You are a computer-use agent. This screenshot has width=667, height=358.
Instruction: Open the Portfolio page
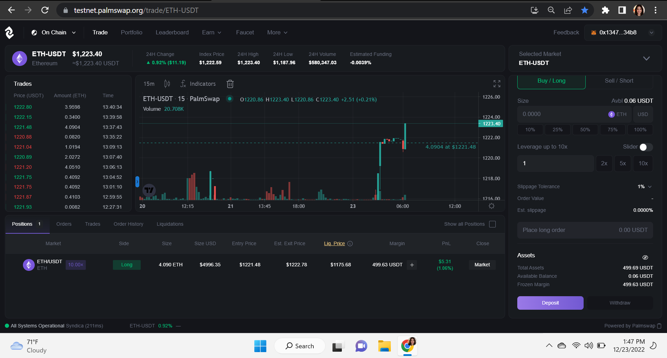coord(132,32)
